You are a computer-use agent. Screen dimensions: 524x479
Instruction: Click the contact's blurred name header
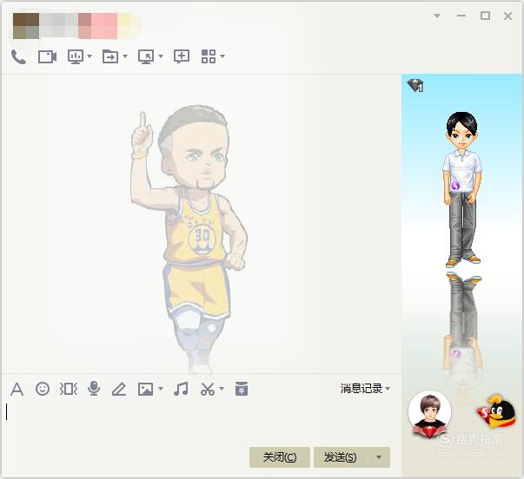click(x=76, y=26)
